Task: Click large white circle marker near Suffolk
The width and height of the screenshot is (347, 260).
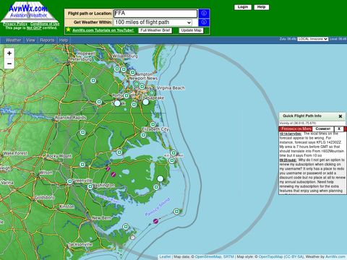Action: click(117, 103)
